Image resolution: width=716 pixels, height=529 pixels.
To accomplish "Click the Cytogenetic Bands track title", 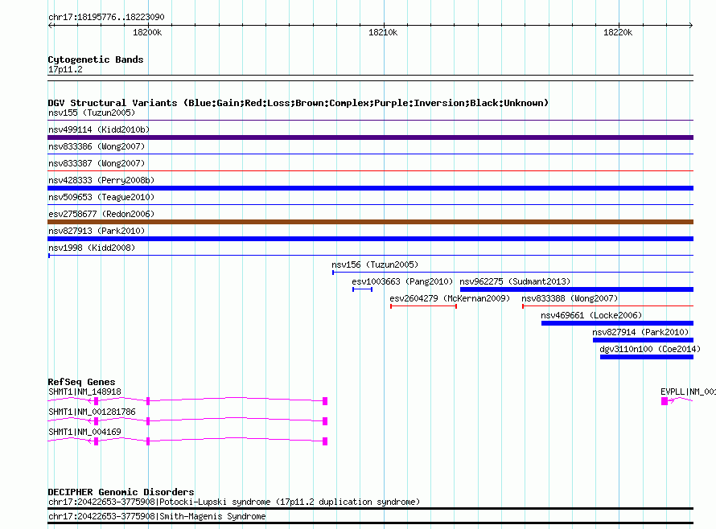I will coord(96,59).
